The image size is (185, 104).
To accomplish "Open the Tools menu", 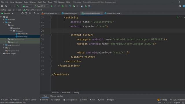I will [x=50, y=2].
